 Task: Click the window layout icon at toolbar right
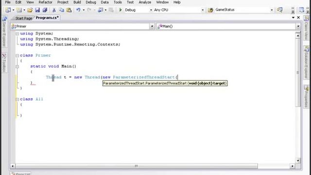click(x=301, y=10)
